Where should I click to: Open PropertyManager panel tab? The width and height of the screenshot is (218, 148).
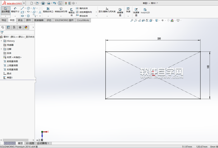tap(8, 27)
